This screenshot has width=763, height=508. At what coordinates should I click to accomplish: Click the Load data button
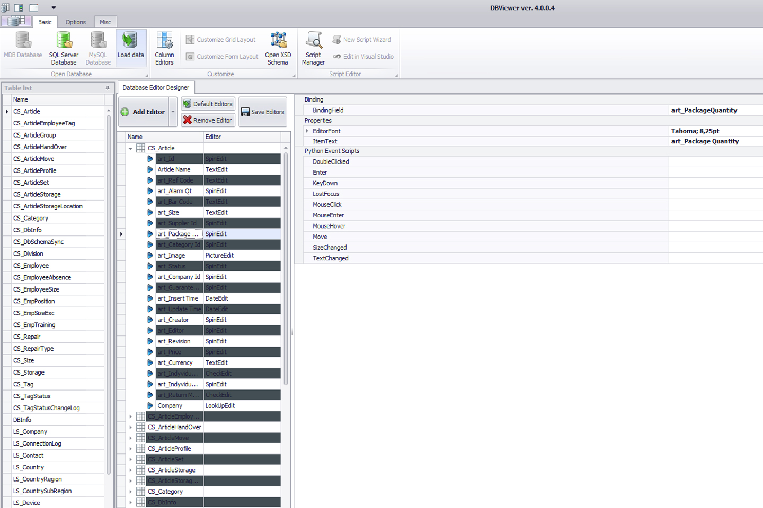(131, 48)
